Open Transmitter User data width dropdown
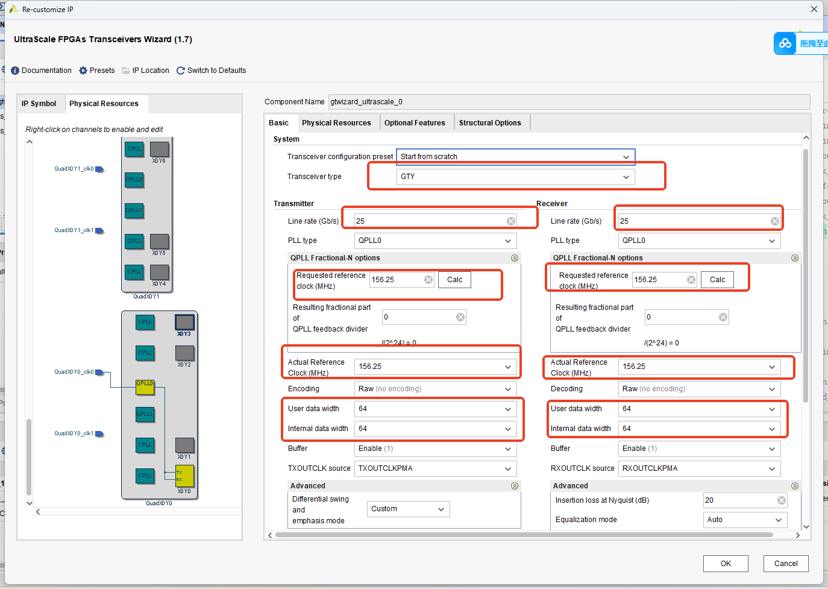 click(x=436, y=409)
